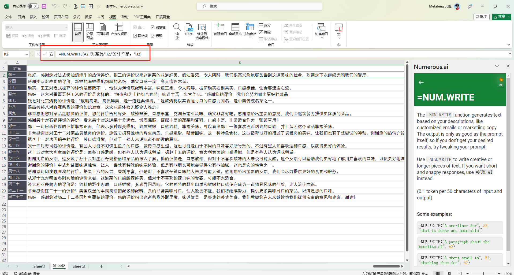Expand the formula bar with right chevron
This screenshot has height=275, width=514.
(510, 54)
